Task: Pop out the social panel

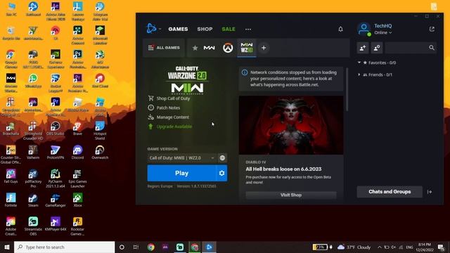Action: [432, 29]
